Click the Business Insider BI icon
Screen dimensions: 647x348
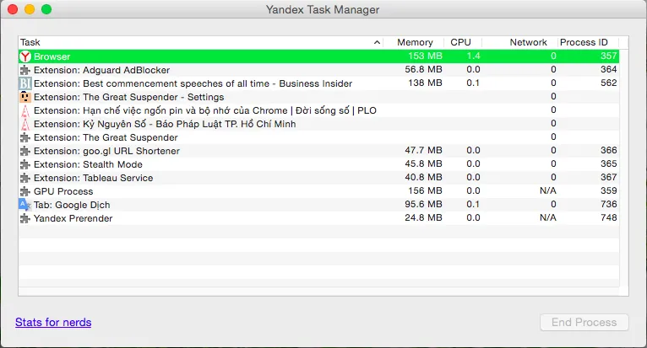[25, 83]
